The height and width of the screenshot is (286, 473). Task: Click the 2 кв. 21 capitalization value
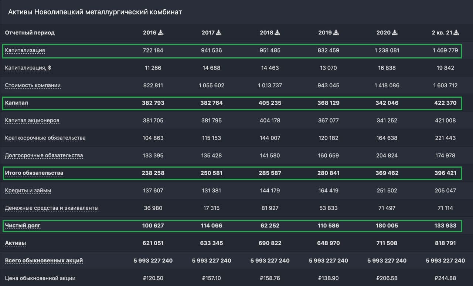click(445, 50)
